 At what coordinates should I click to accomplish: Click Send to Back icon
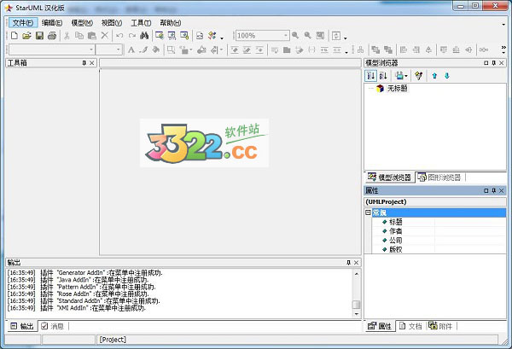[x=388, y=50]
